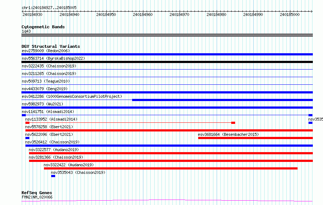Click ruler position 240185000

pos(290,14)
